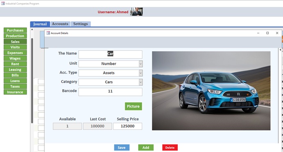Click the Account Details form window icon

coord(48,33)
